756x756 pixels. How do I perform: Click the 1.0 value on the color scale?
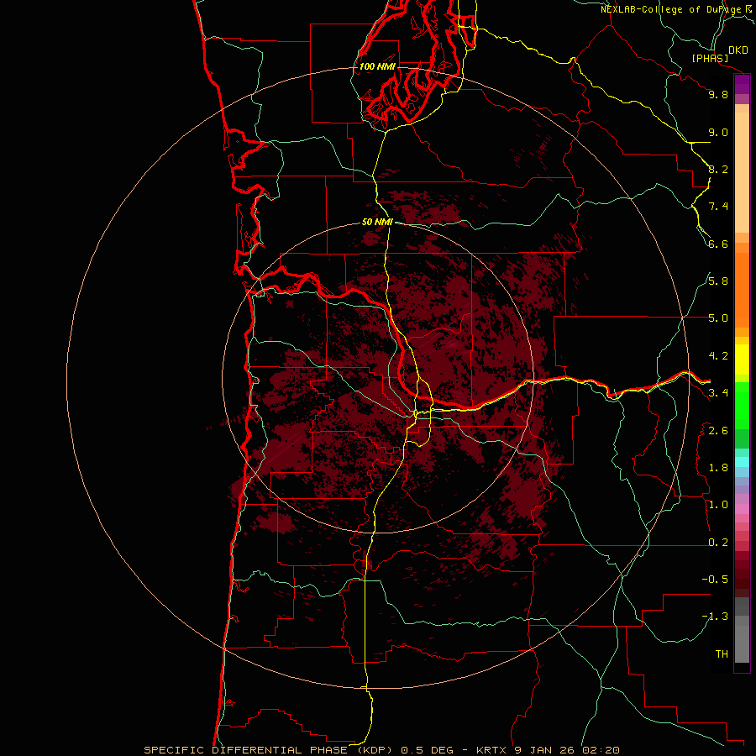click(x=718, y=504)
